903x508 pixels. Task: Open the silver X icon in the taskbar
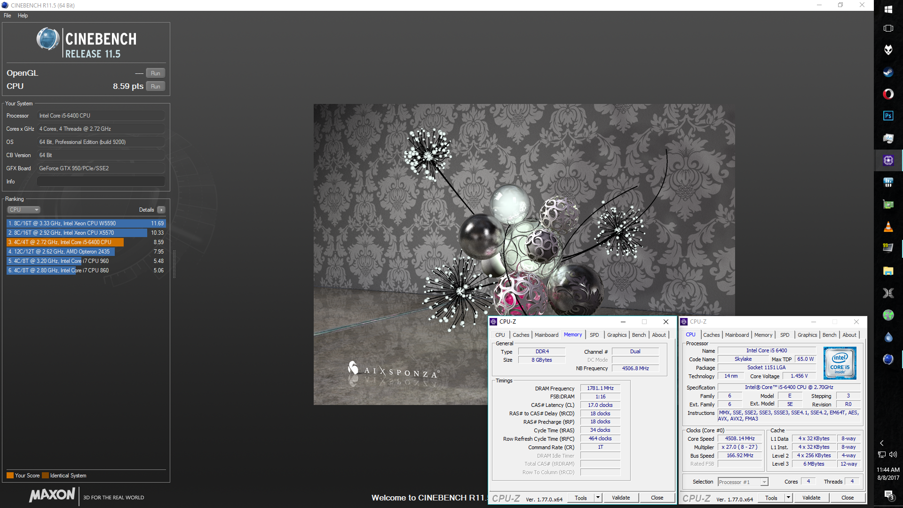(x=888, y=293)
